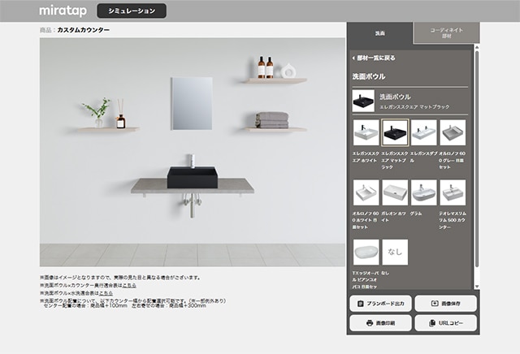Viewport: 520px width, 354px height.
Task: Go back via 部材一覧に戻る
Action: (x=374, y=58)
